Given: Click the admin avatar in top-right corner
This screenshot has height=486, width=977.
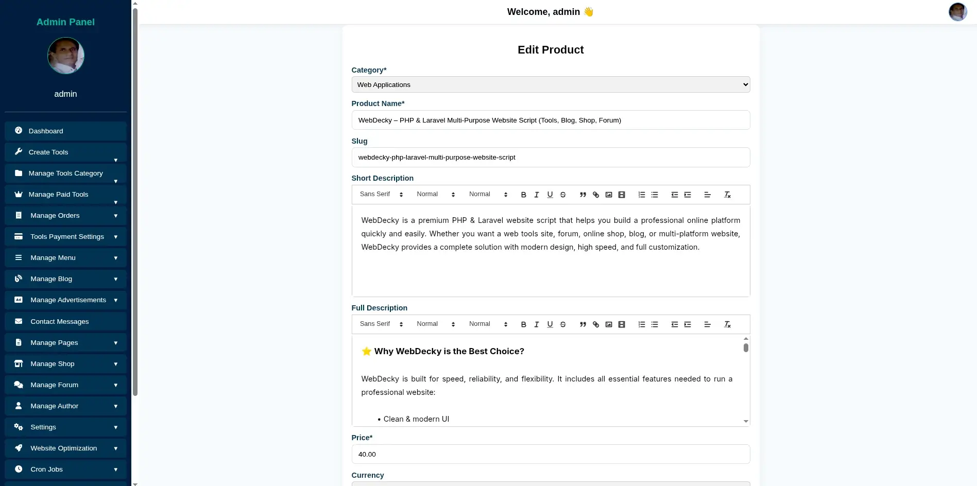Looking at the screenshot, I should [957, 12].
